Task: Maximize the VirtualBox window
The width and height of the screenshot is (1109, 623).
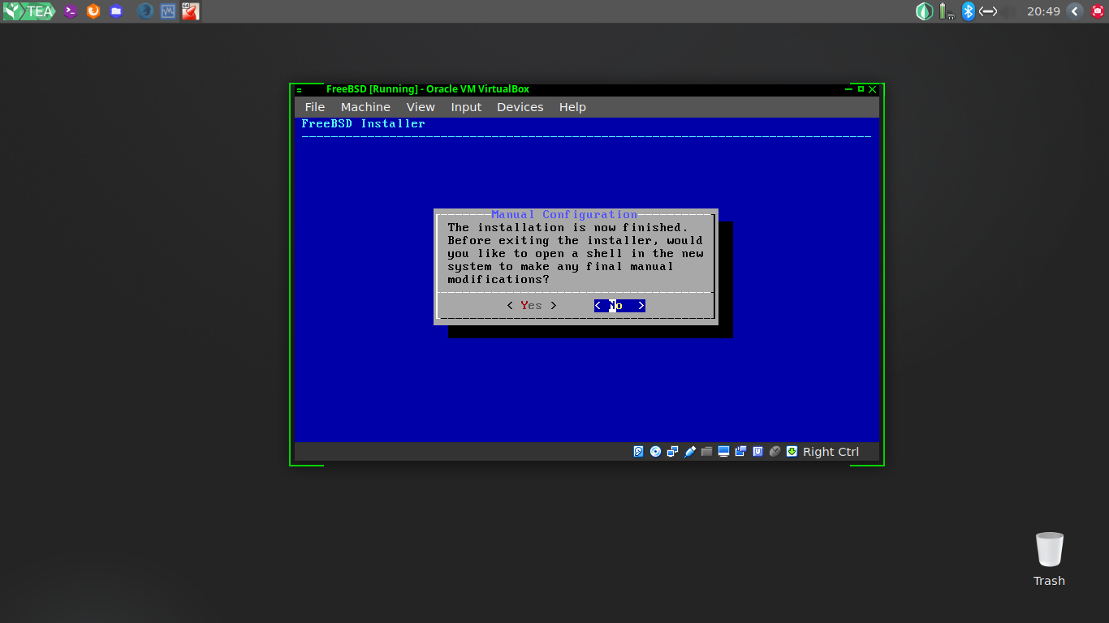Action: point(861,89)
